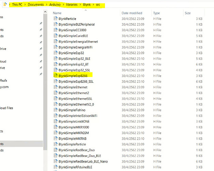The image size is (214, 171).
Task: Click the BlynkSimpleEsp32_BLE file icon
Action: point(56,58)
